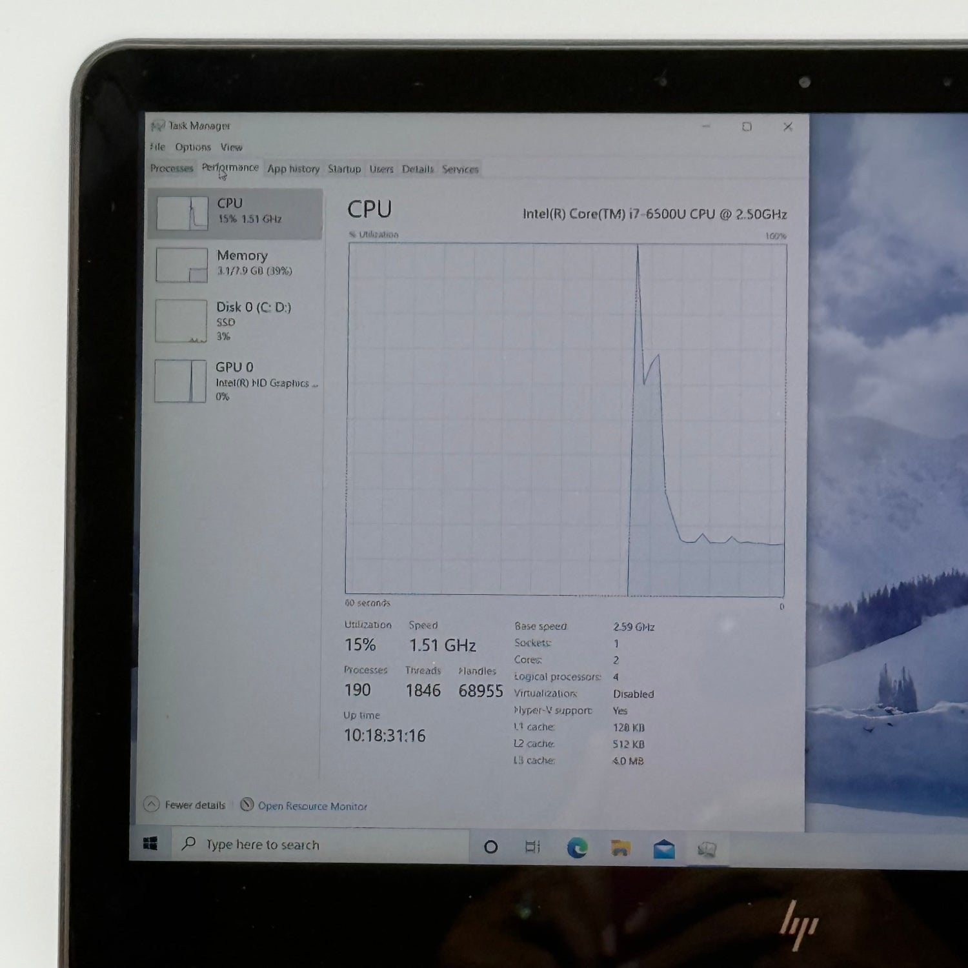968x968 pixels.
Task: Open the Windows Start menu
Action: point(150,843)
